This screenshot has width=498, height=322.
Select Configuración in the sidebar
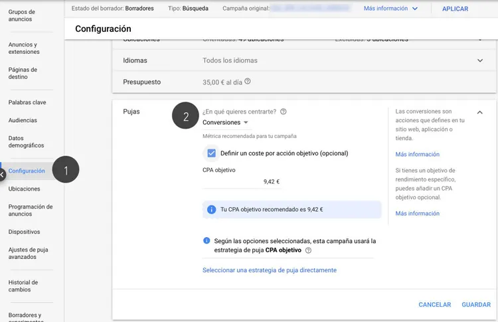27,171
